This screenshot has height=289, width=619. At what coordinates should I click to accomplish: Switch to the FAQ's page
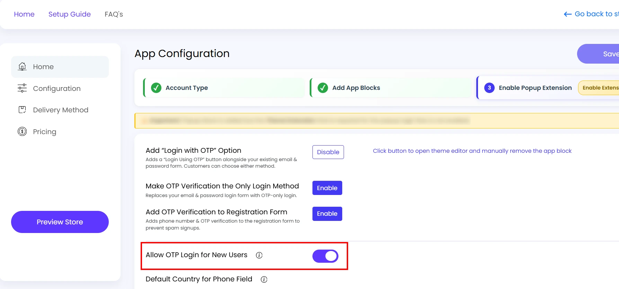coord(114,14)
